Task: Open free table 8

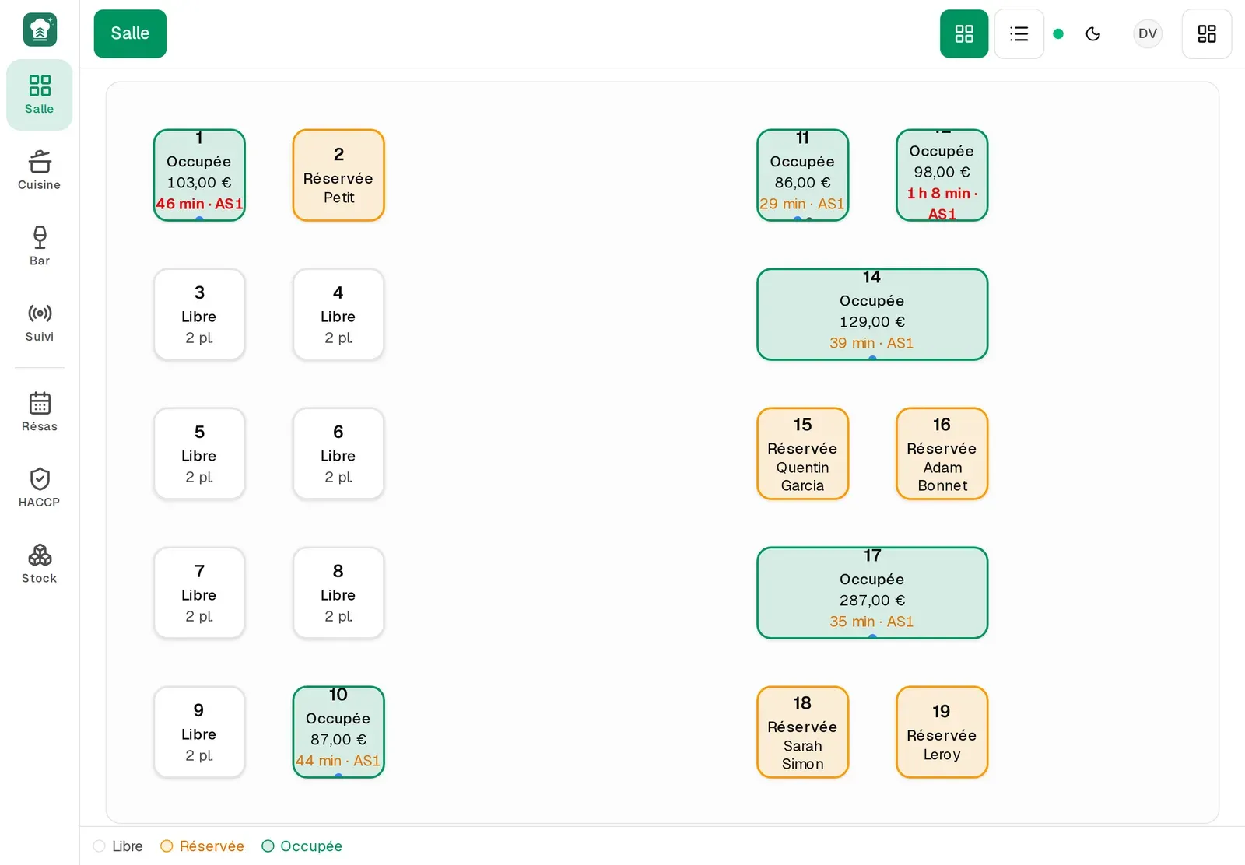Action: [x=338, y=593]
